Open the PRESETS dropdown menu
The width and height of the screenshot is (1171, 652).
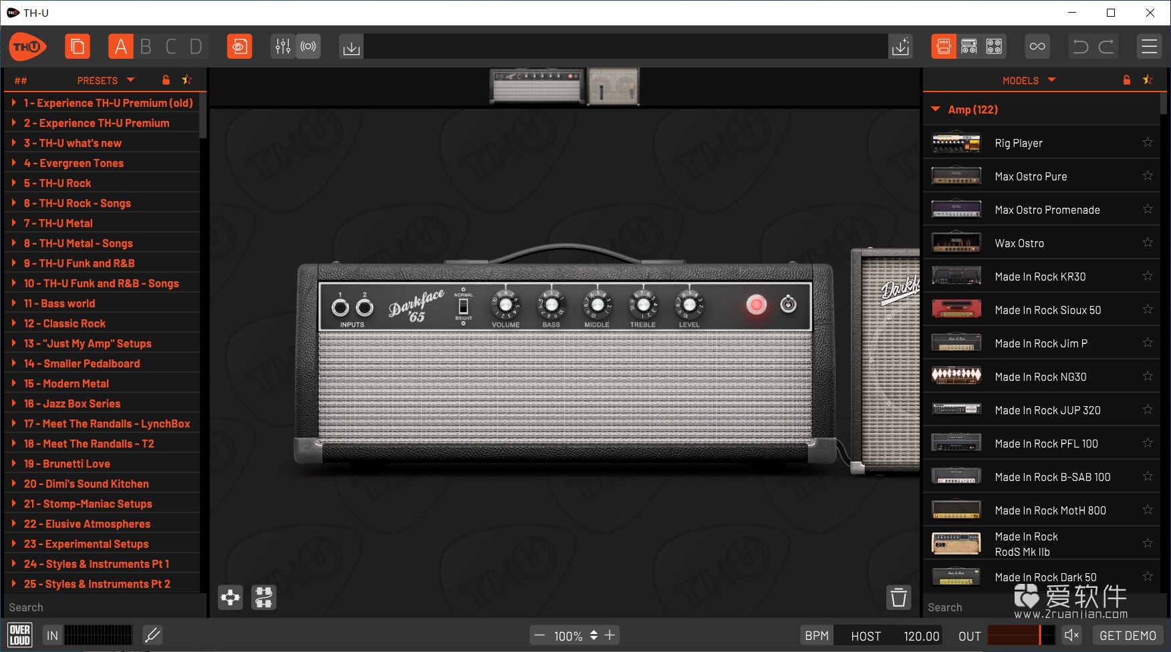(x=106, y=80)
